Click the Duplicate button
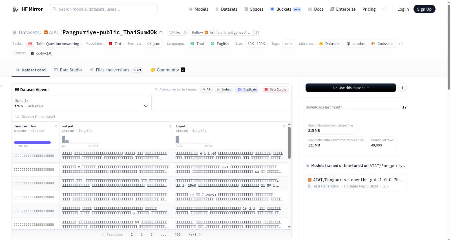Viewport: 451px width, 242px height. pyautogui.click(x=247, y=89)
